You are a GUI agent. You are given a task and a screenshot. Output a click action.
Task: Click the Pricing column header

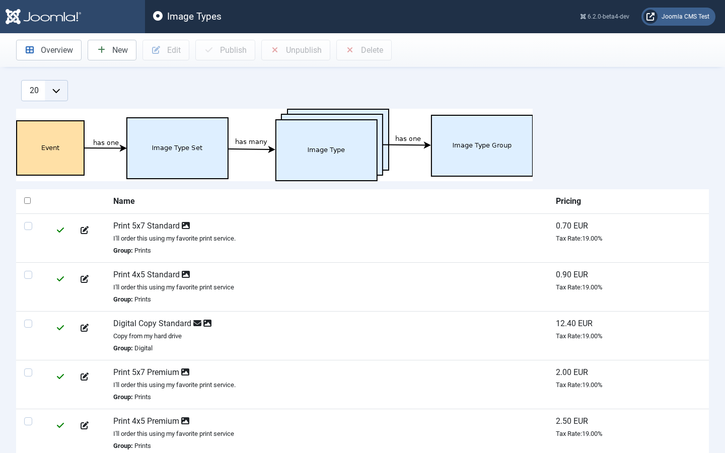click(x=568, y=201)
